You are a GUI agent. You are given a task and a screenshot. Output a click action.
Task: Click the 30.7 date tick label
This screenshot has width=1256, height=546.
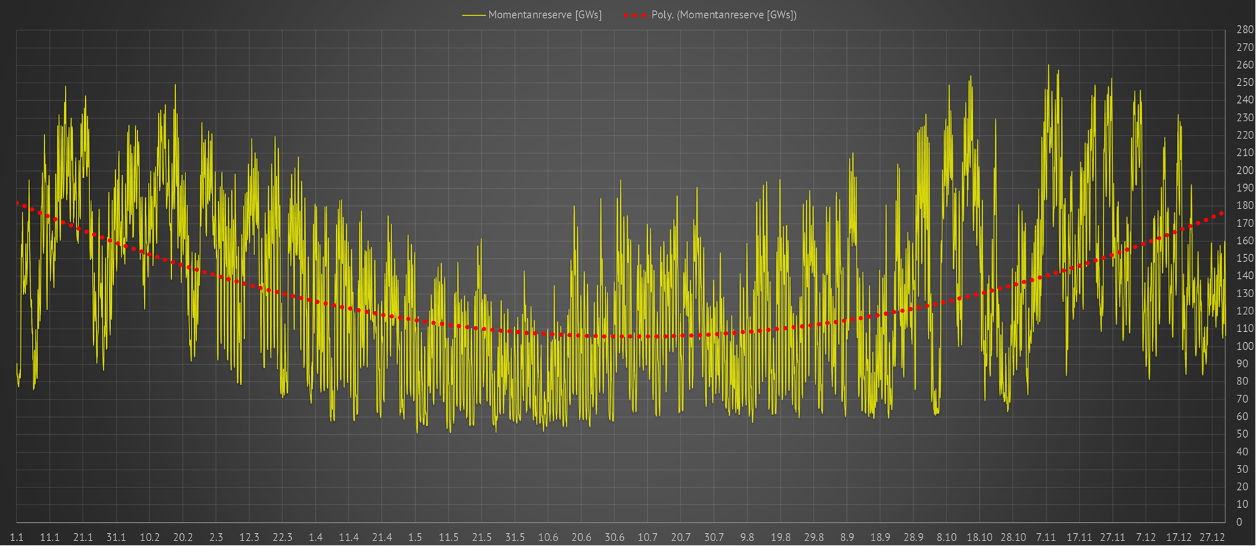click(x=714, y=537)
